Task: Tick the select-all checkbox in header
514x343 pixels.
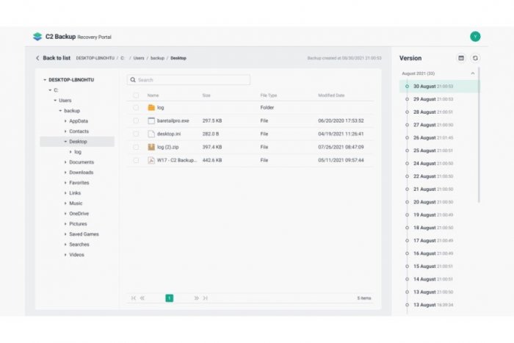Action: [x=136, y=95]
